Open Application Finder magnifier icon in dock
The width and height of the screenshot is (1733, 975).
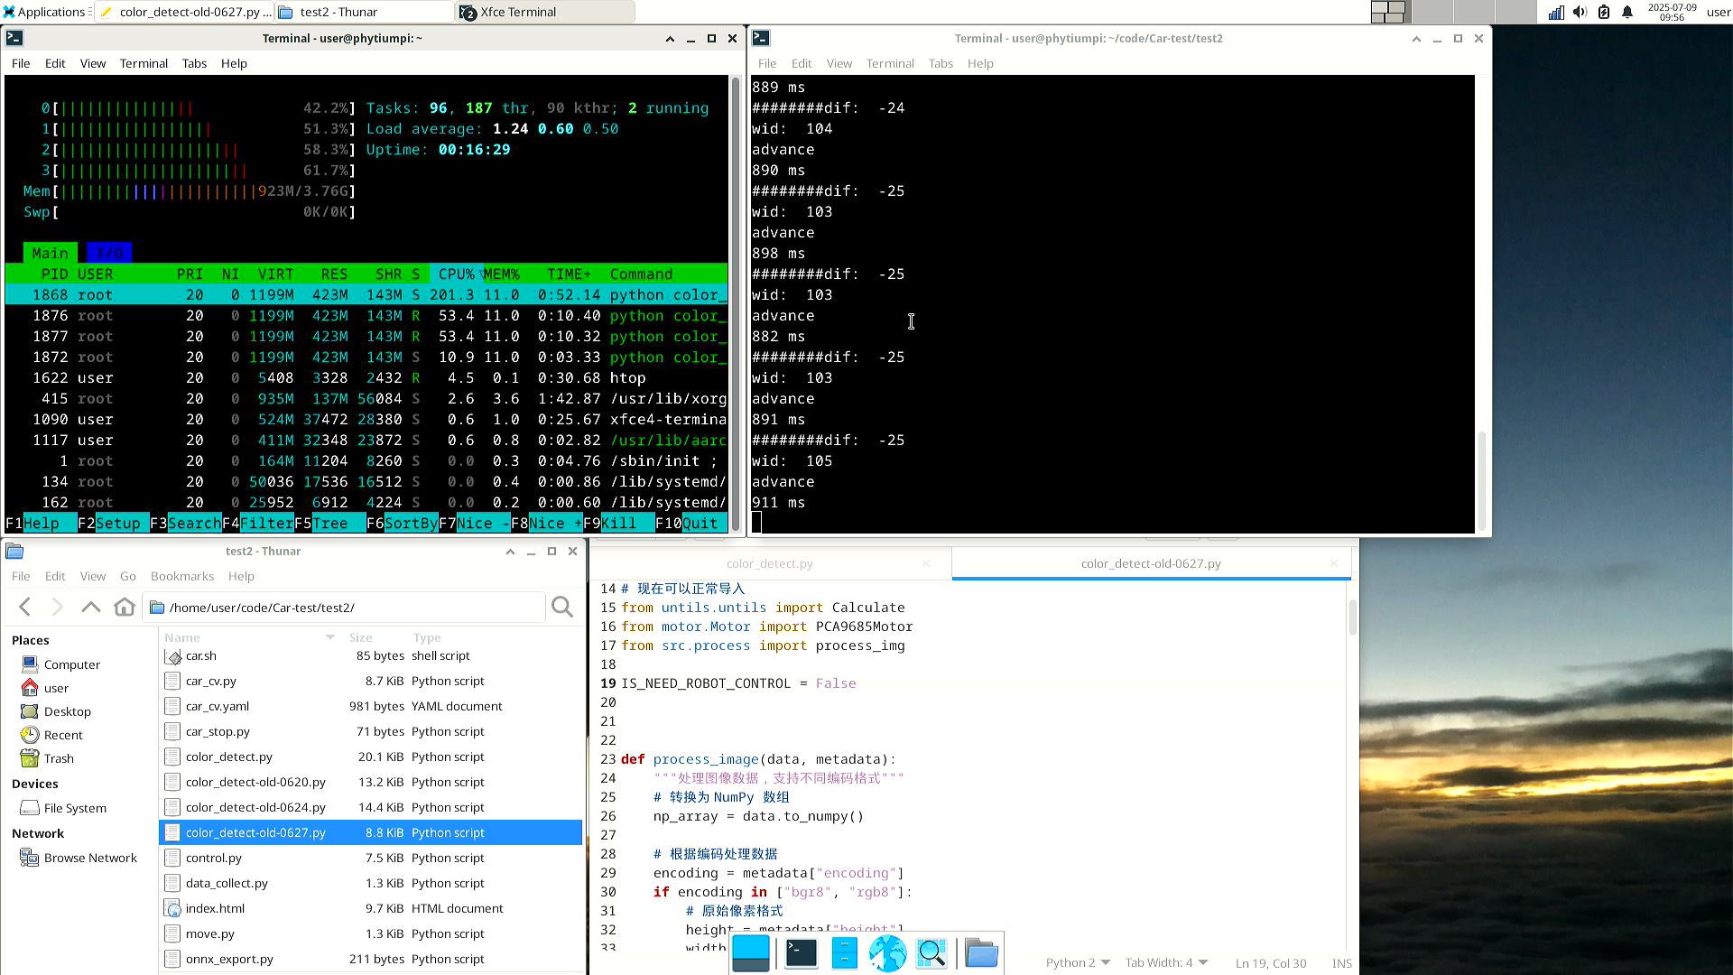pyautogui.click(x=931, y=953)
